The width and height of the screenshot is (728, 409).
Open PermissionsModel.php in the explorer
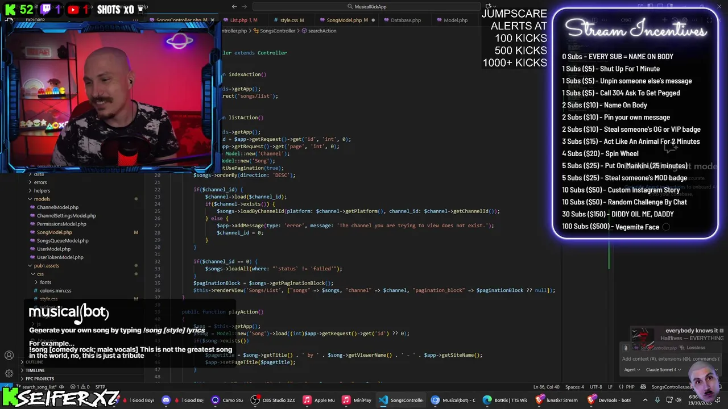[61, 224]
